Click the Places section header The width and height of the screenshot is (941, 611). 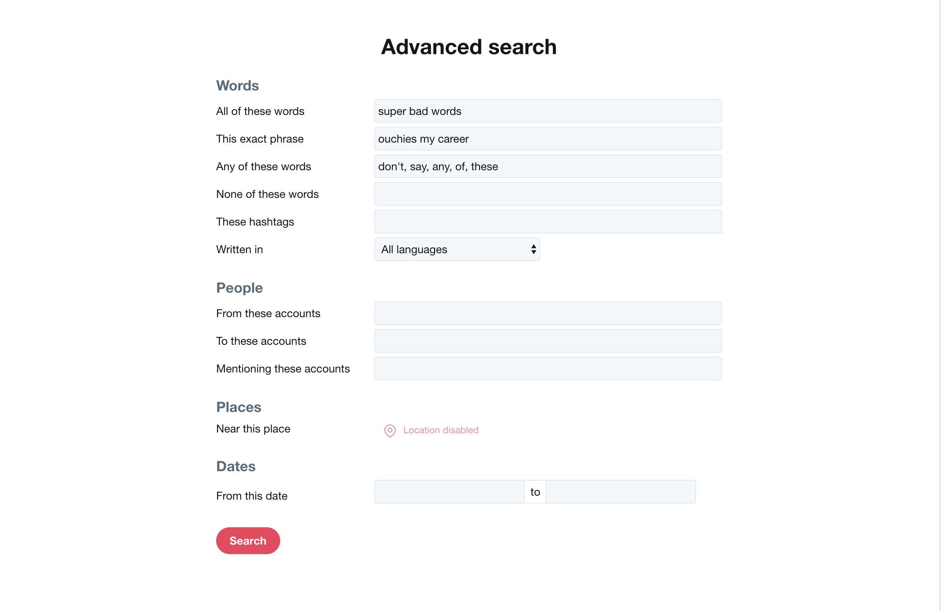tap(239, 407)
